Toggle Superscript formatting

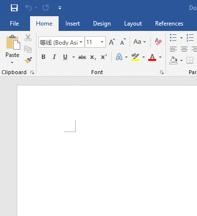[x=104, y=57]
